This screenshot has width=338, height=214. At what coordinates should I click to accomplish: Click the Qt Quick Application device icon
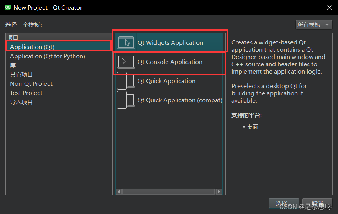(126, 81)
